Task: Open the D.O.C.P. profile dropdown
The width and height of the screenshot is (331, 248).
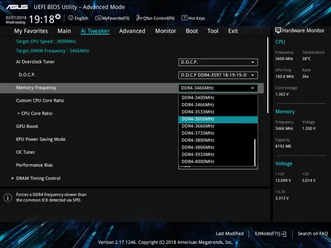Action: [218, 75]
